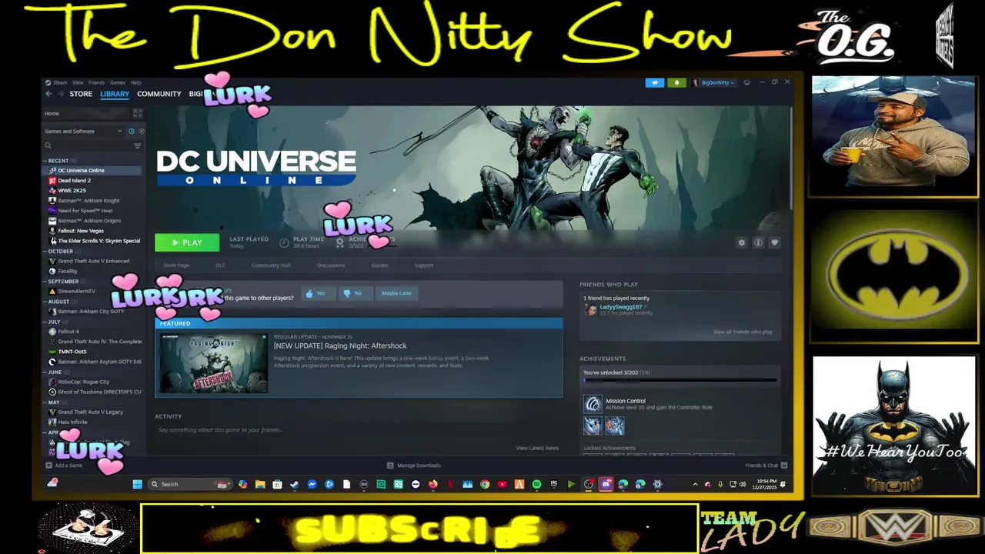This screenshot has width=985, height=554.
Task: Toggle ready-to-play filter icon
Action: point(141,132)
